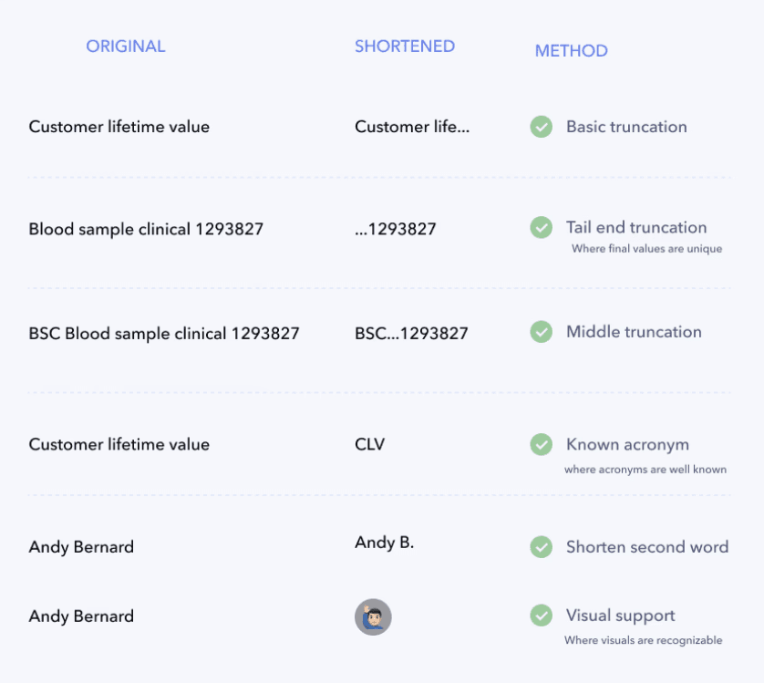Click the 'Andy B.' shortened name
The image size is (764, 683).
[384, 543]
